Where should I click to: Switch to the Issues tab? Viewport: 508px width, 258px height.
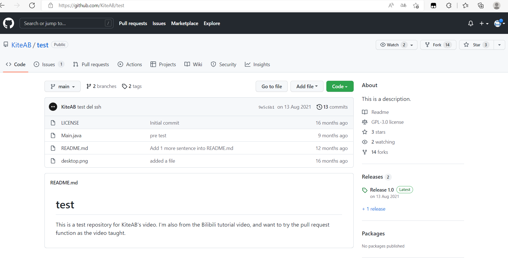click(x=49, y=64)
